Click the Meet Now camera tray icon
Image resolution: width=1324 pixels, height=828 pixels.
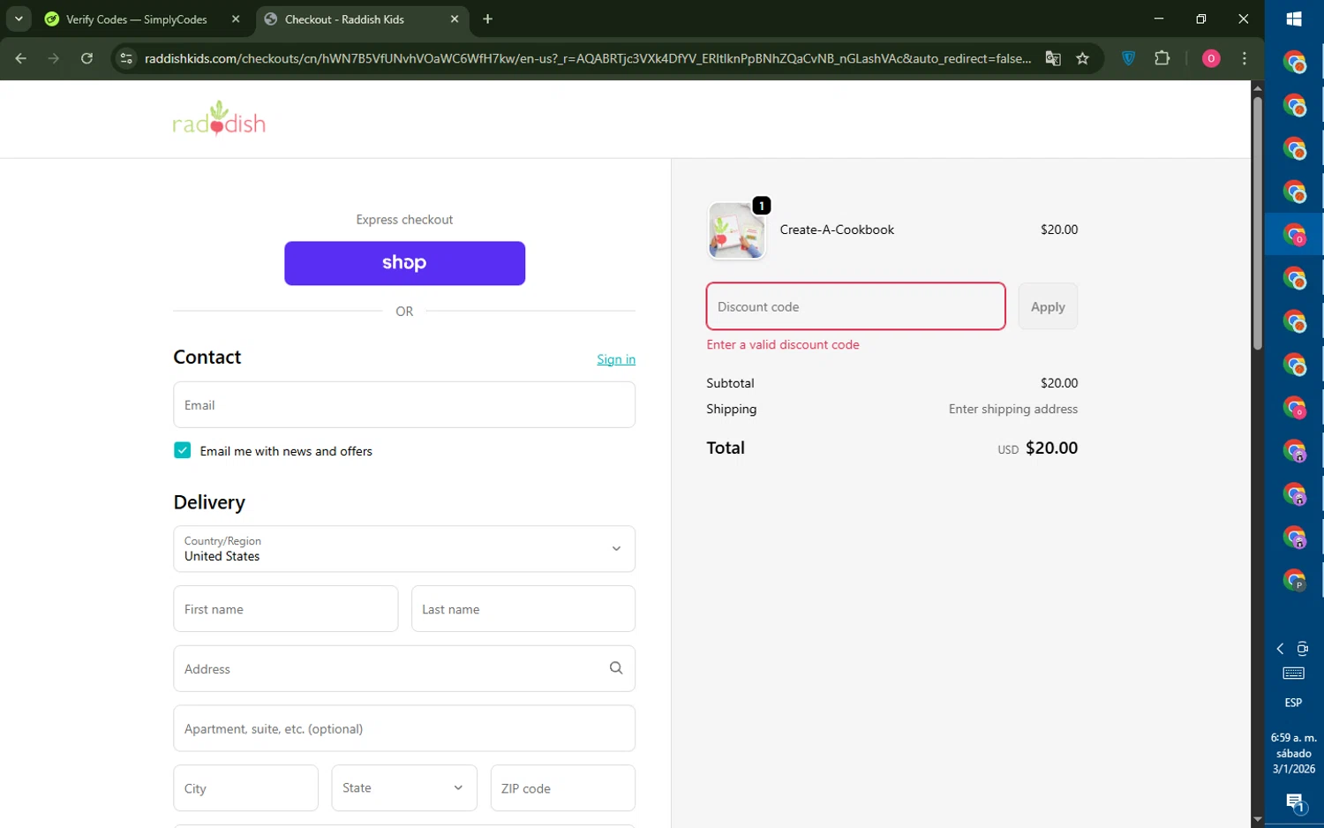click(x=1303, y=649)
